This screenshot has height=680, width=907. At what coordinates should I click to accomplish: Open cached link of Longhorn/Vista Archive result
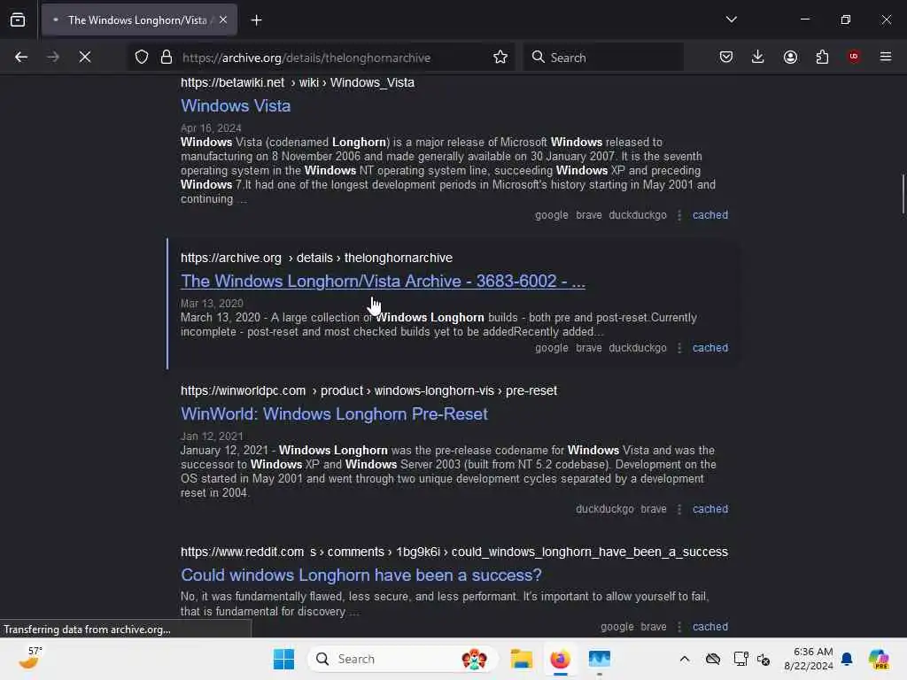click(x=710, y=348)
